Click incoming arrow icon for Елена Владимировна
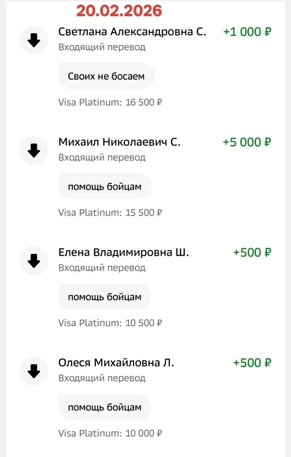The height and width of the screenshot is (457, 291). click(34, 261)
